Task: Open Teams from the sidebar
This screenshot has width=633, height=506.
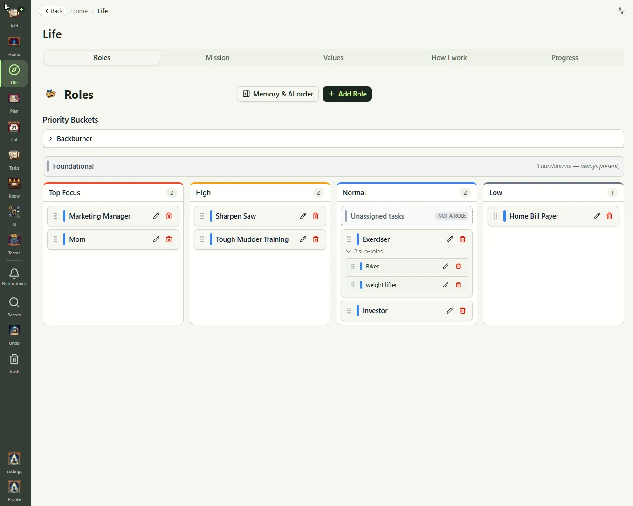Action: point(14,245)
